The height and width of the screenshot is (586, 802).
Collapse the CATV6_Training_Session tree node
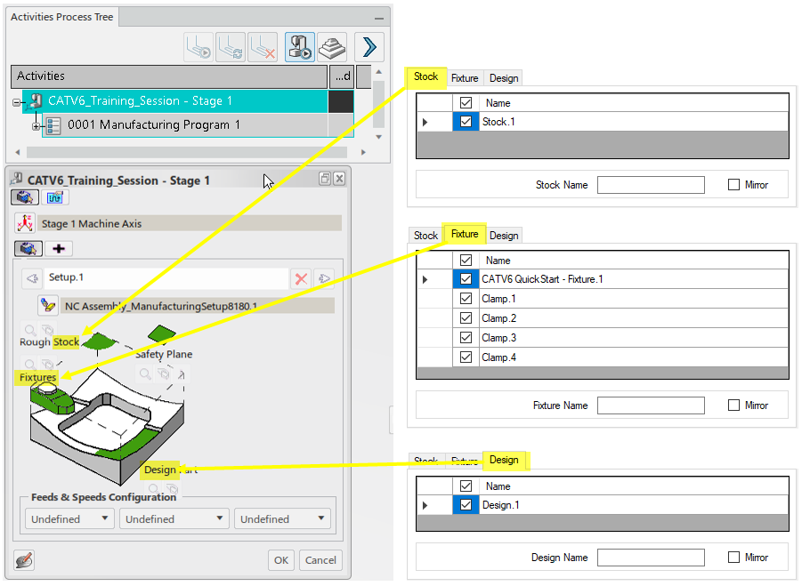pyautogui.click(x=16, y=102)
